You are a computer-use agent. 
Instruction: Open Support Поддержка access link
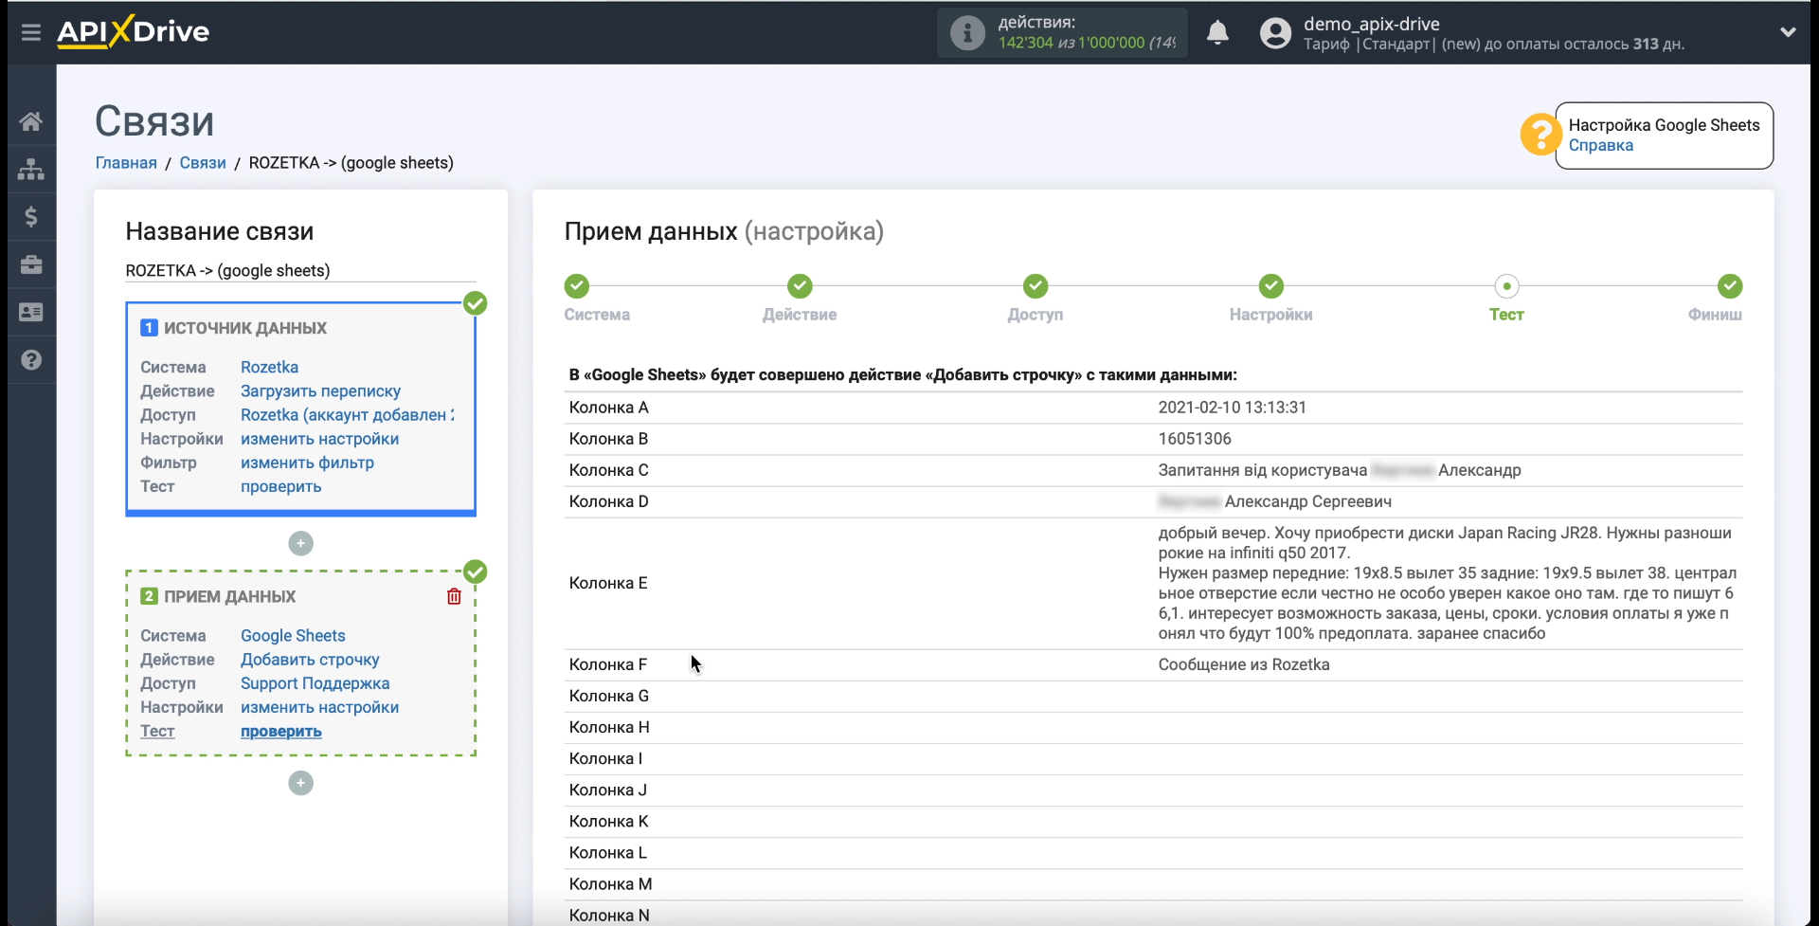(x=315, y=683)
